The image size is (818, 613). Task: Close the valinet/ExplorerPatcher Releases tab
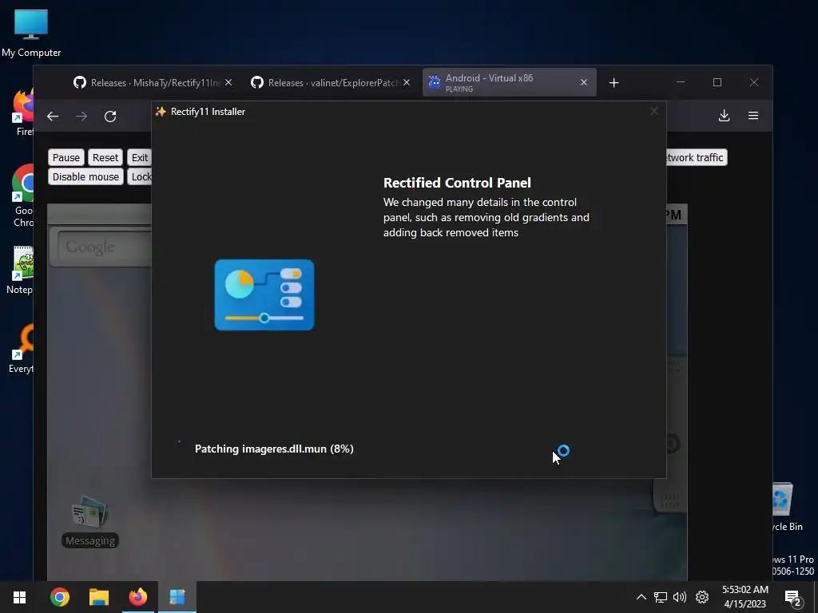pos(407,82)
